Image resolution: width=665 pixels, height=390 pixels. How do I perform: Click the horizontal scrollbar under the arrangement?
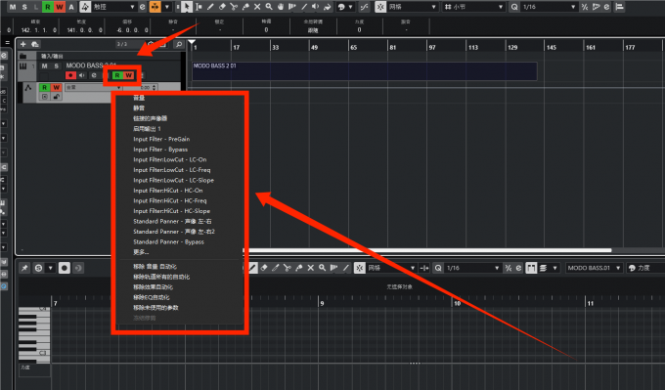click(427, 250)
